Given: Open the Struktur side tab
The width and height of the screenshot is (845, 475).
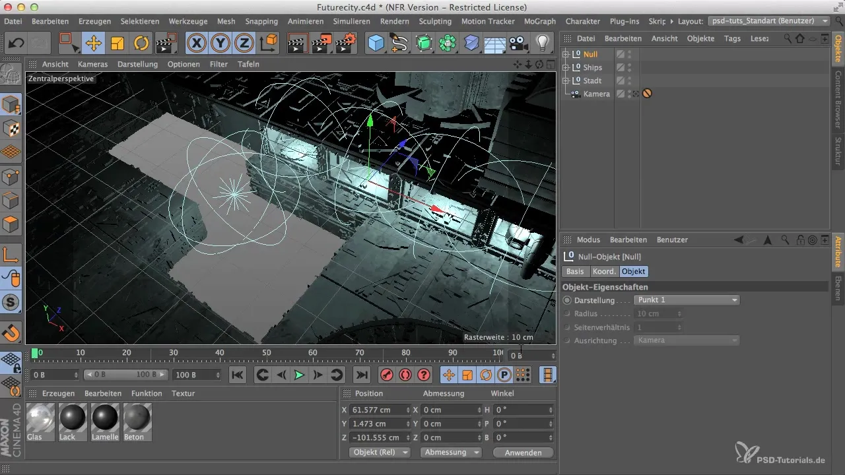Looking at the screenshot, I should [838, 152].
